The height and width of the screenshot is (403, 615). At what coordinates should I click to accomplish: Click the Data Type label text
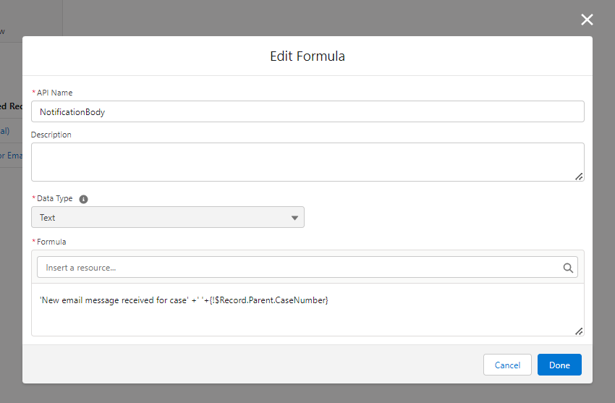coord(56,198)
